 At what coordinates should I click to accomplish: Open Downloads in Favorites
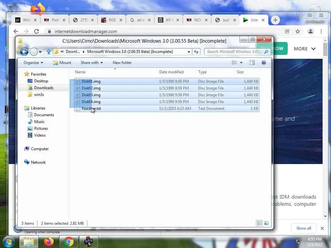click(x=44, y=88)
